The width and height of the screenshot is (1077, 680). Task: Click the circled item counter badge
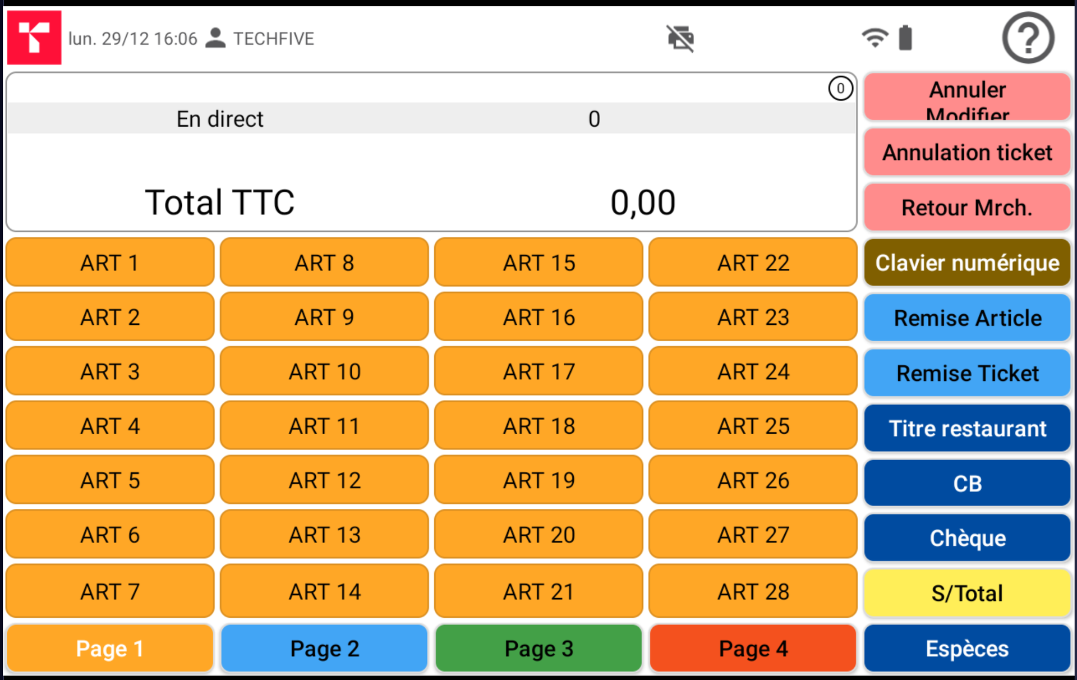(840, 89)
